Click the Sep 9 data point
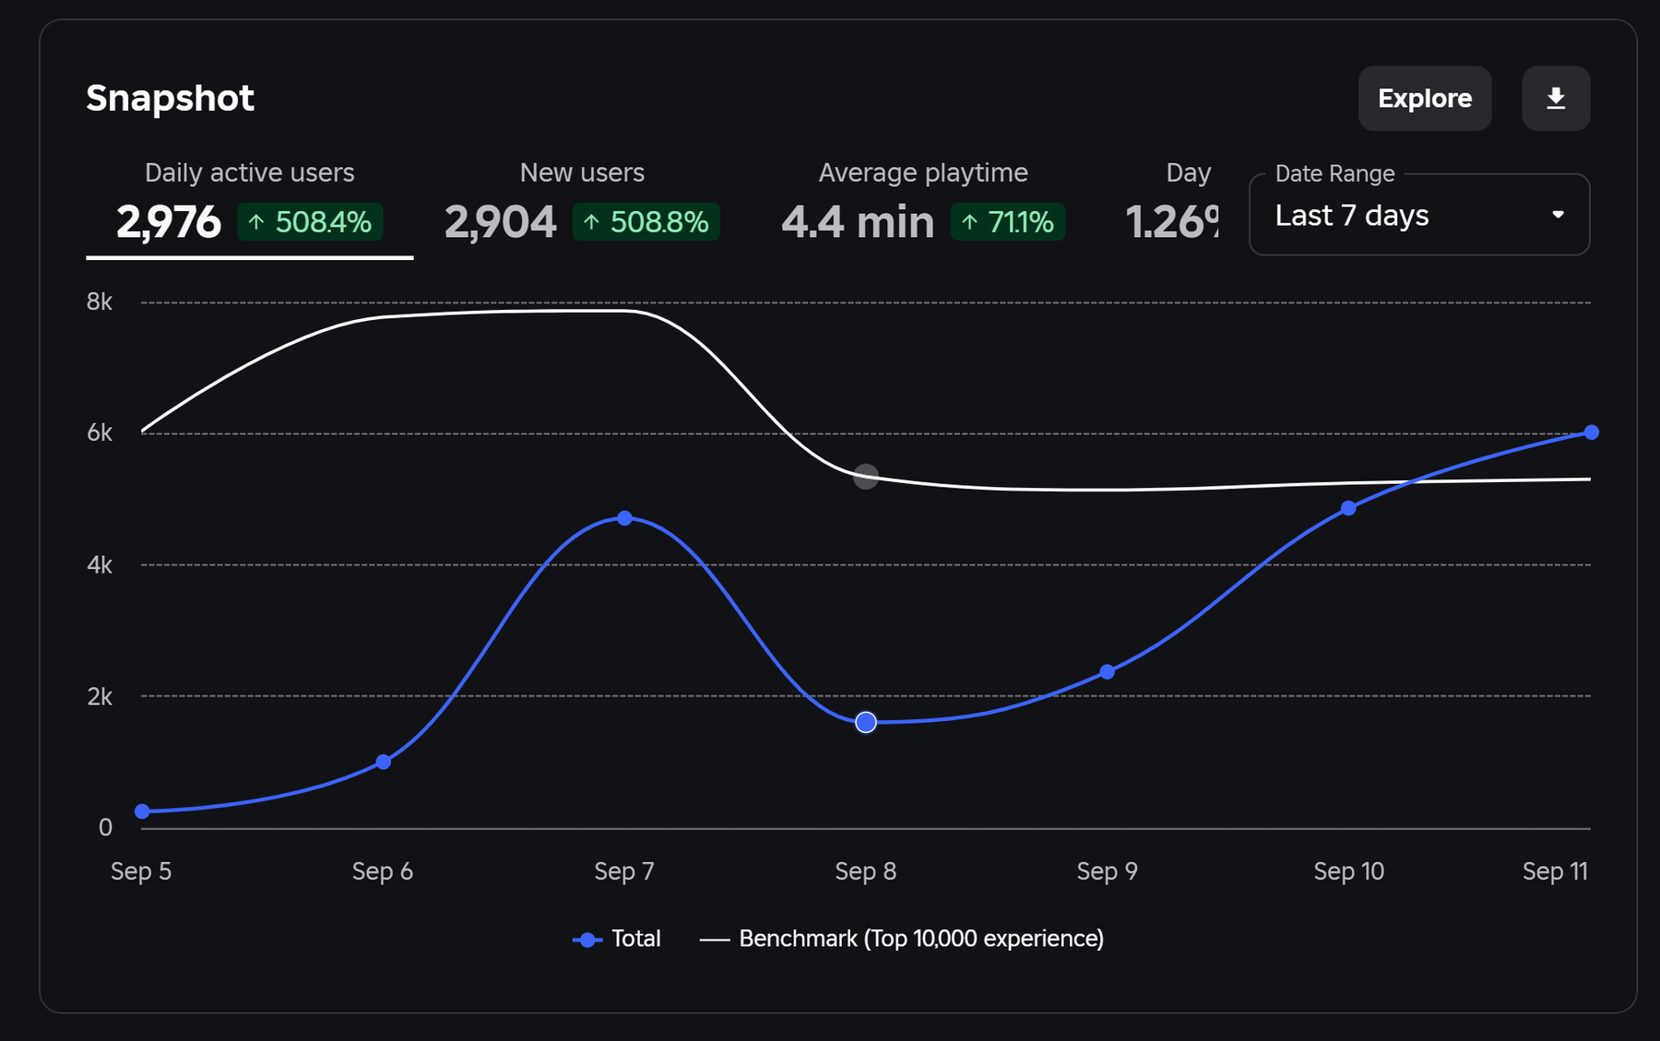This screenshot has height=1041, width=1660. coord(1107,672)
